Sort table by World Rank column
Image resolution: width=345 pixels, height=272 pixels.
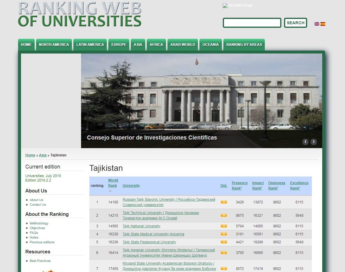pyautogui.click(x=113, y=183)
